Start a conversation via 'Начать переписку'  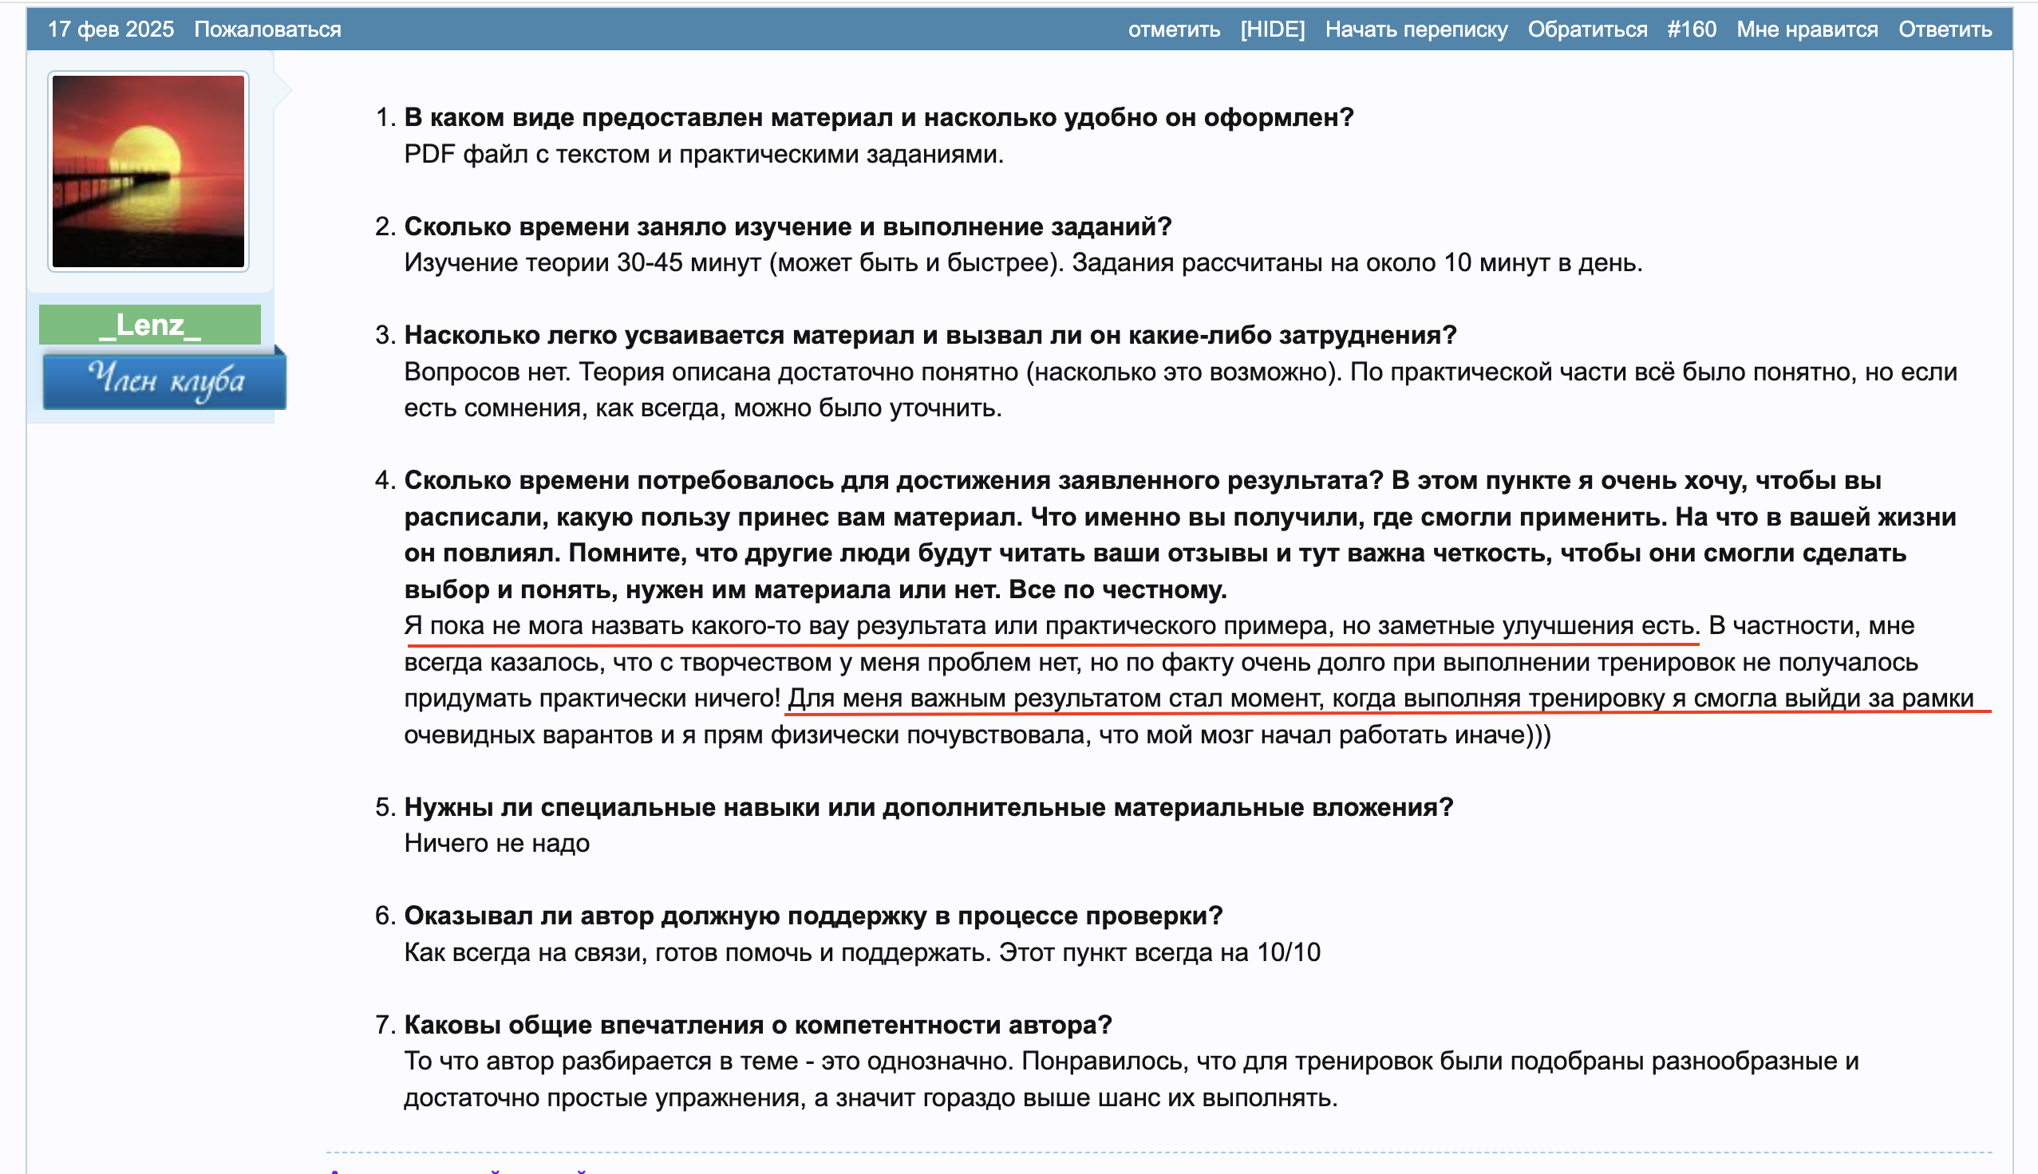click(1416, 30)
